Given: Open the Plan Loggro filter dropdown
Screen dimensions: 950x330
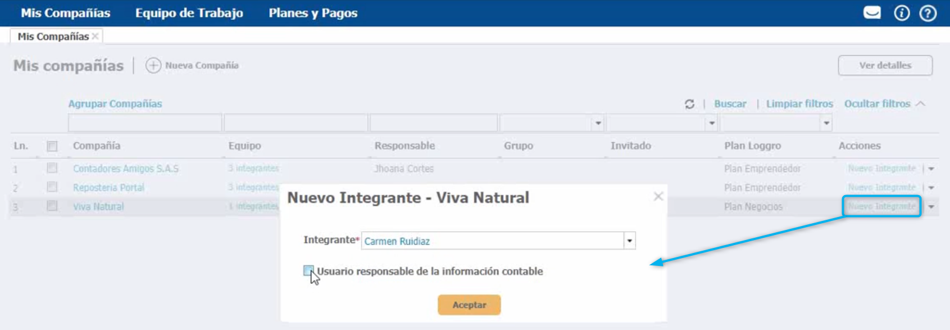Looking at the screenshot, I should click(826, 123).
